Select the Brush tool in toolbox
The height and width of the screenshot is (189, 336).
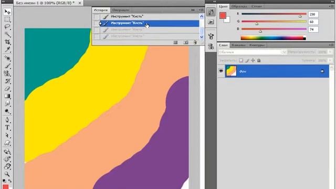(x=7, y=66)
